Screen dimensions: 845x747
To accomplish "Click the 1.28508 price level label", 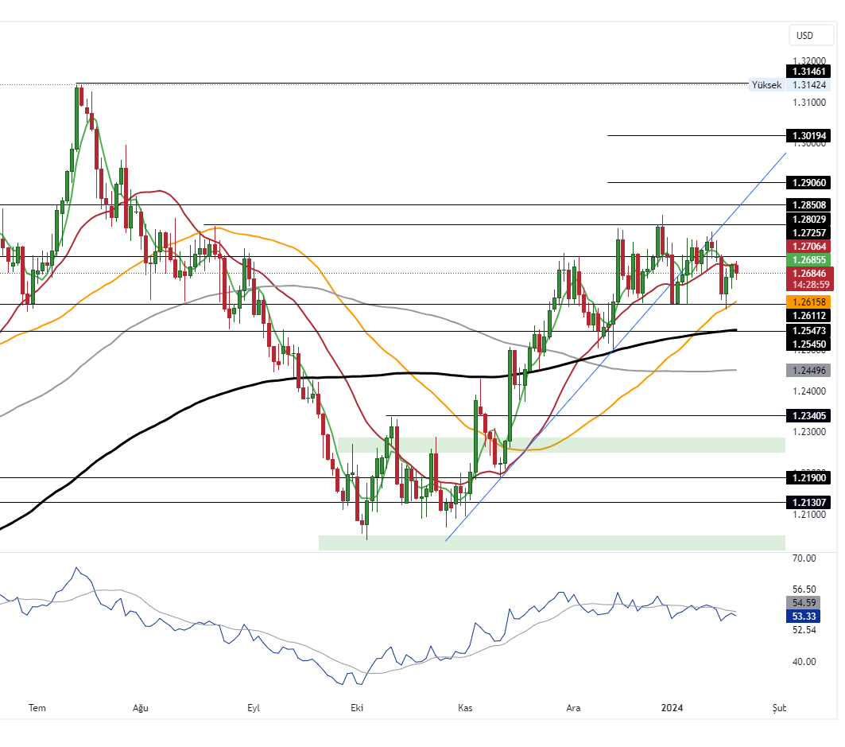I will 808,205.
